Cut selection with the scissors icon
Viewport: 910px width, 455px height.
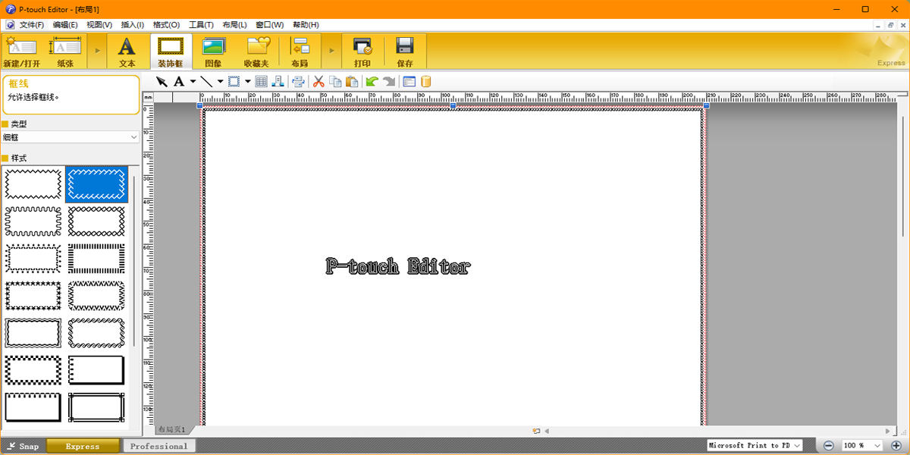click(319, 81)
